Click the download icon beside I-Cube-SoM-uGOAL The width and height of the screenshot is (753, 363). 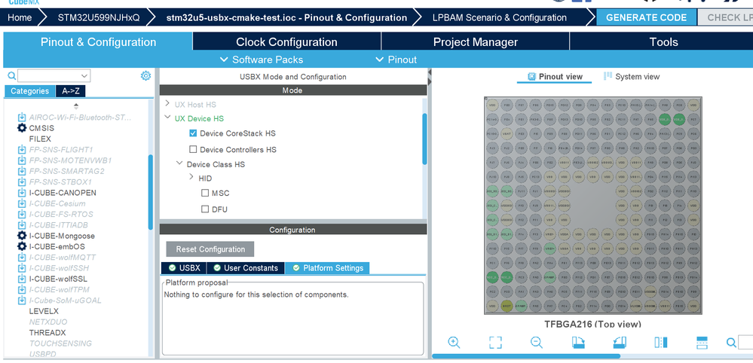[x=22, y=300]
